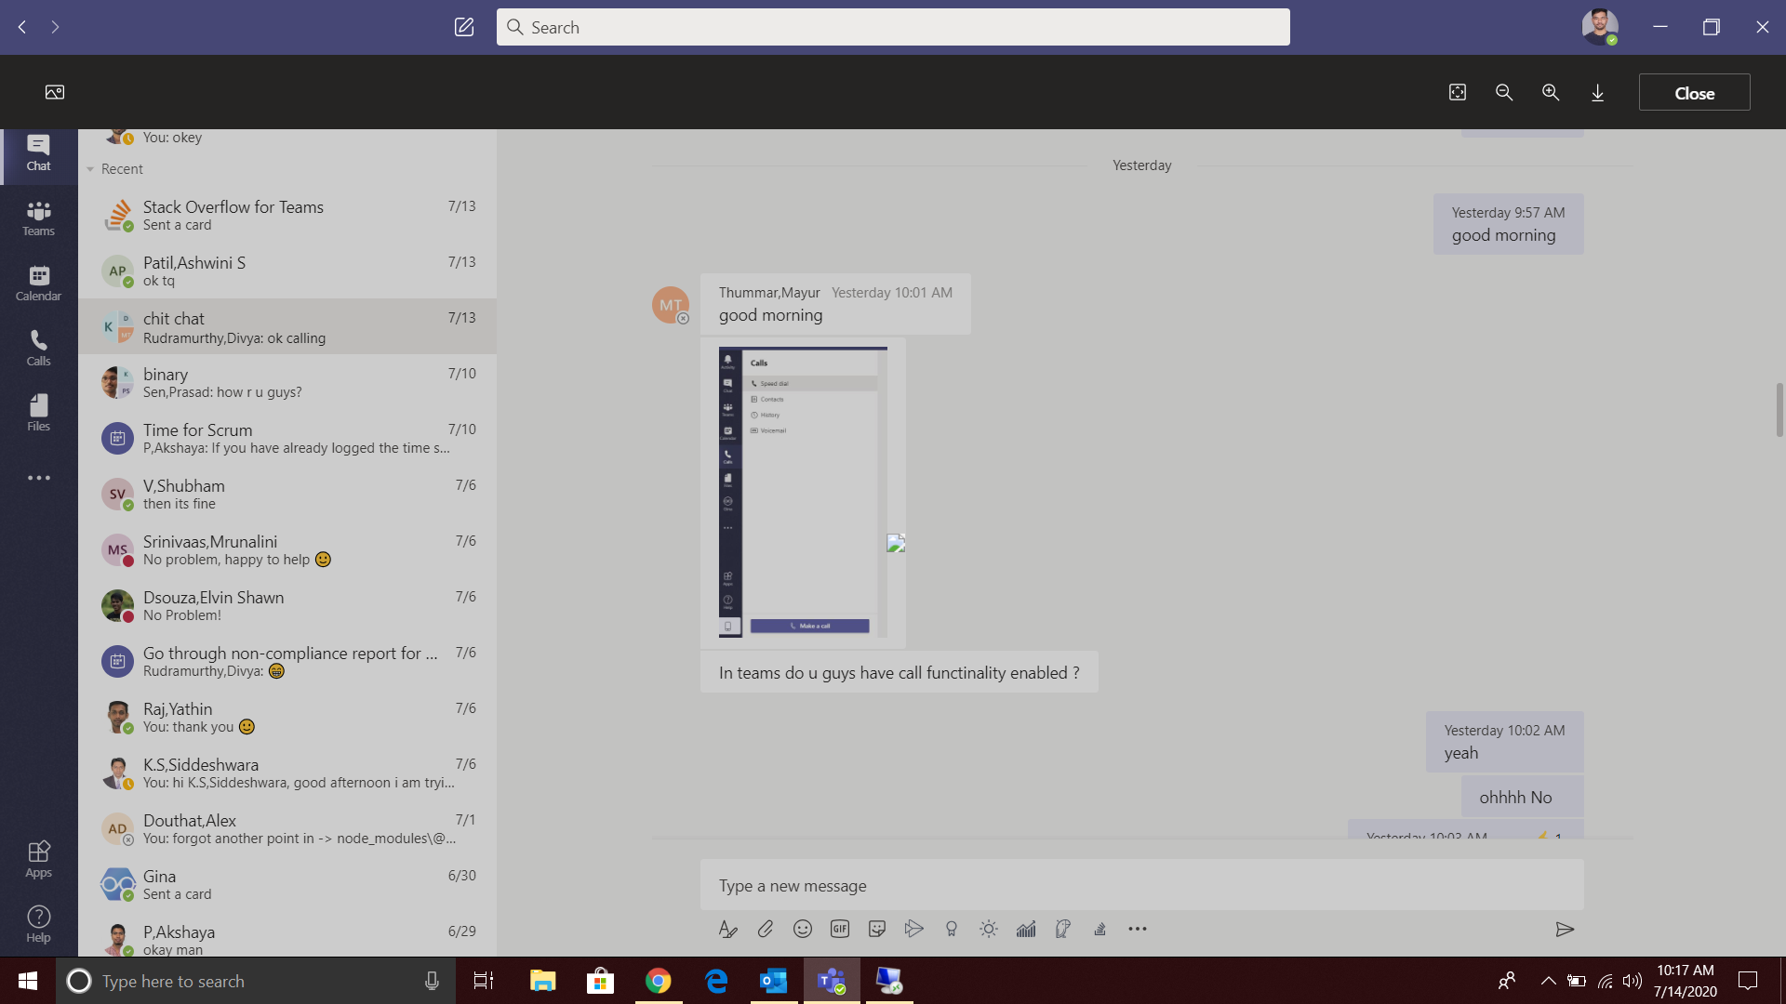The width and height of the screenshot is (1786, 1004).
Task: Open the emoji picker below the message box
Action: click(x=803, y=929)
